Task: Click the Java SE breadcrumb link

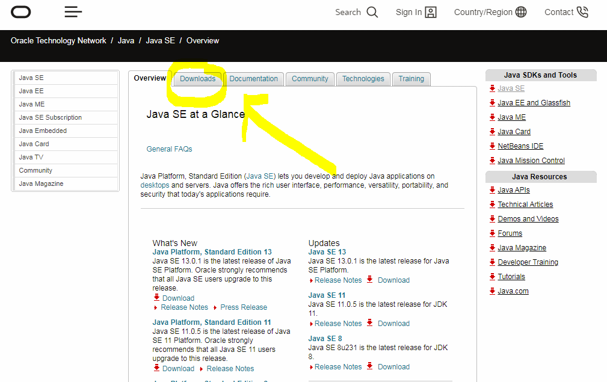Action: point(160,41)
